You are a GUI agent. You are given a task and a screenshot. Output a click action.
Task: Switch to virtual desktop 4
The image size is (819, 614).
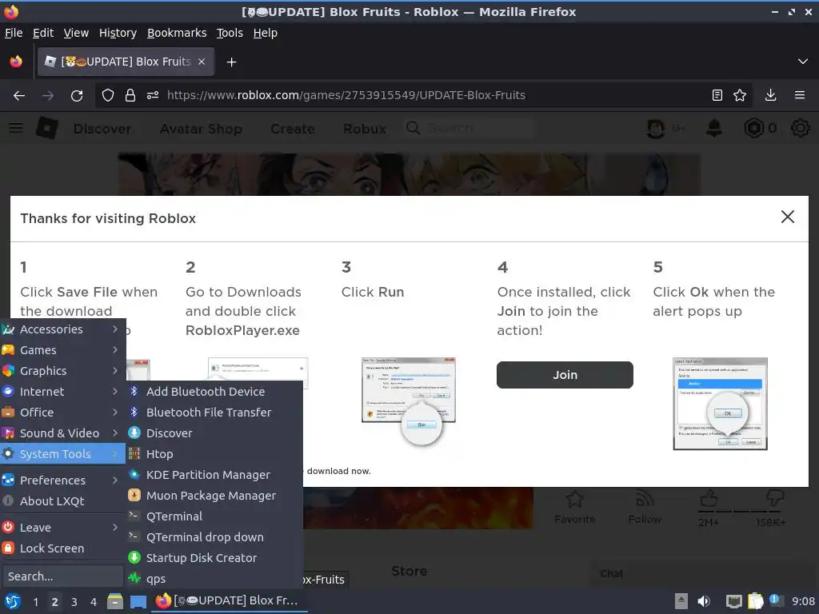coord(94,602)
